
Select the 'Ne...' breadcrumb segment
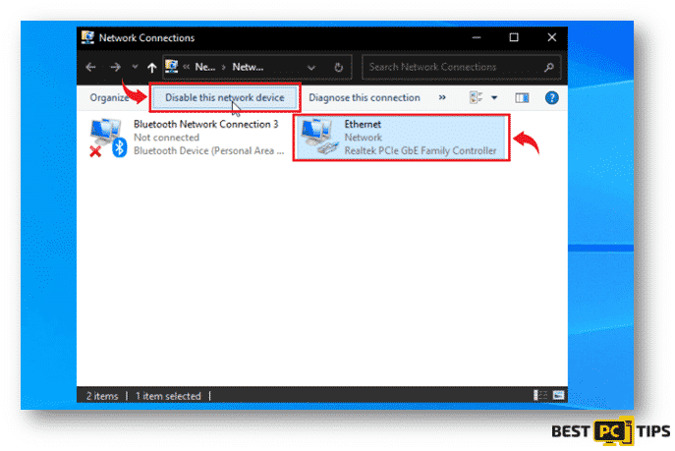click(x=205, y=67)
